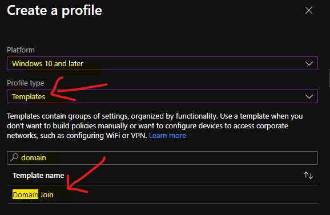The height and width of the screenshot is (215, 330).
Task: Click the Profile type field label
Action: coord(26,83)
